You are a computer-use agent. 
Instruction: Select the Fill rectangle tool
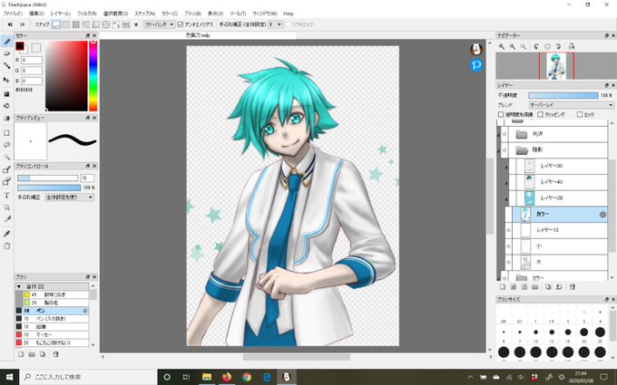point(6,94)
